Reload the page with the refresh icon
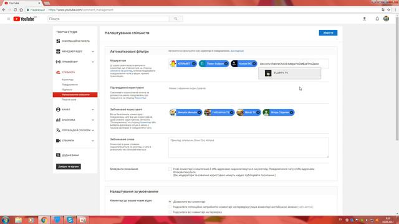This screenshot has height=224, width=399. point(15,10)
